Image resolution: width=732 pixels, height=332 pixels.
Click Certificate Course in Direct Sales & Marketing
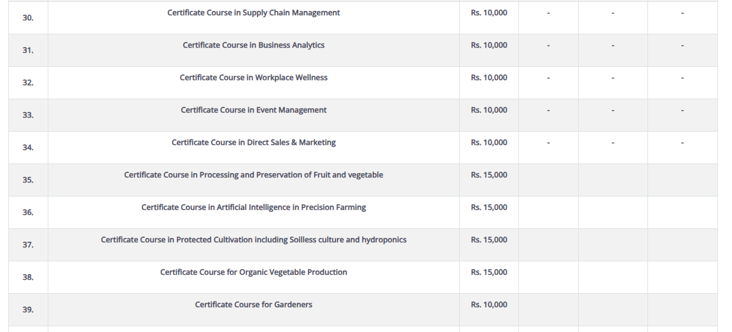tap(253, 142)
